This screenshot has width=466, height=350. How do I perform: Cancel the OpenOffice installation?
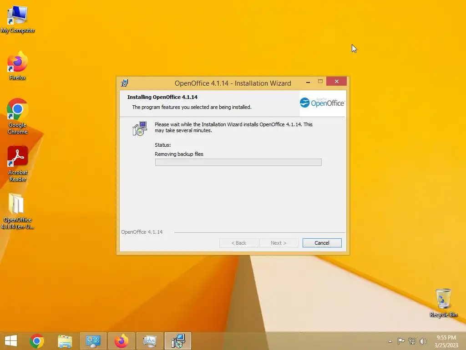click(322, 243)
